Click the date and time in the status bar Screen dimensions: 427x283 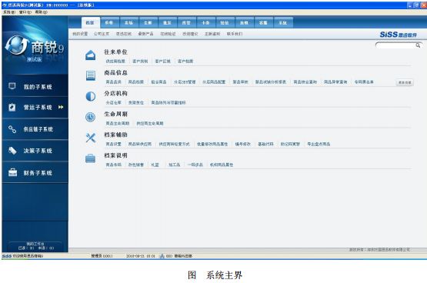pyautogui.click(x=141, y=256)
